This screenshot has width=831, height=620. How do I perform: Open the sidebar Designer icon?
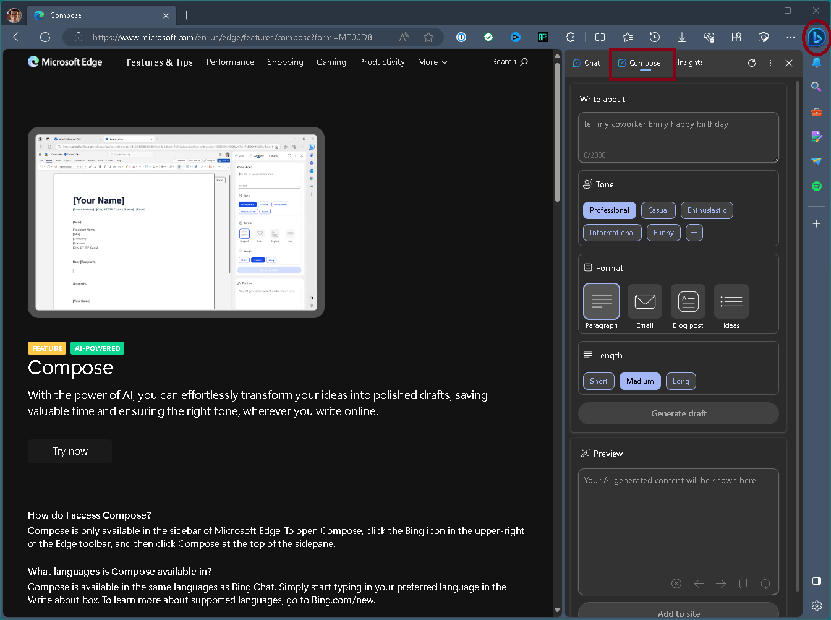pyautogui.click(x=817, y=136)
